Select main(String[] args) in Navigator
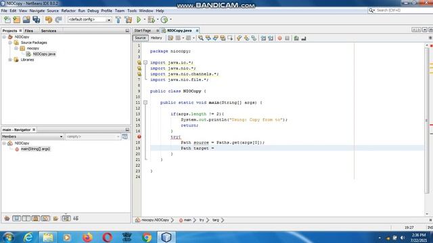The height and width of the screenshot is (243, 433). pyautogui.click(x=35, y=149)
